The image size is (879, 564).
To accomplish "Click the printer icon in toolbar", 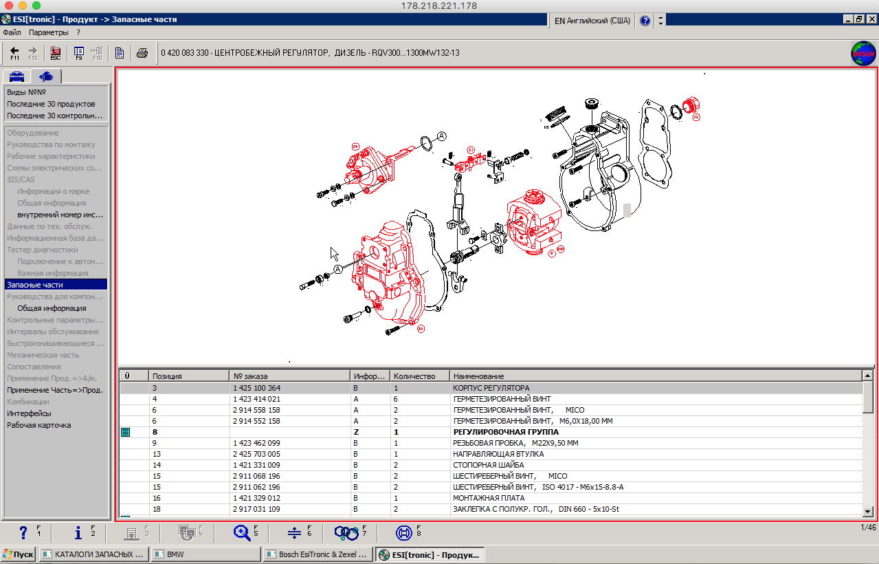I will point(142,53).
